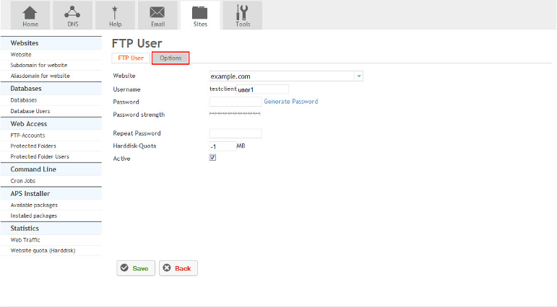Open the Home module icon
The image size is (557, 307).
pyautogui.click(x=30, y=15)
